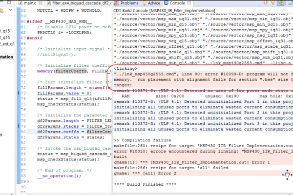The height and width of the screenshot is (195, 293).
Task: Click line number 58 in the editor gutter
Action: (23, 10)
